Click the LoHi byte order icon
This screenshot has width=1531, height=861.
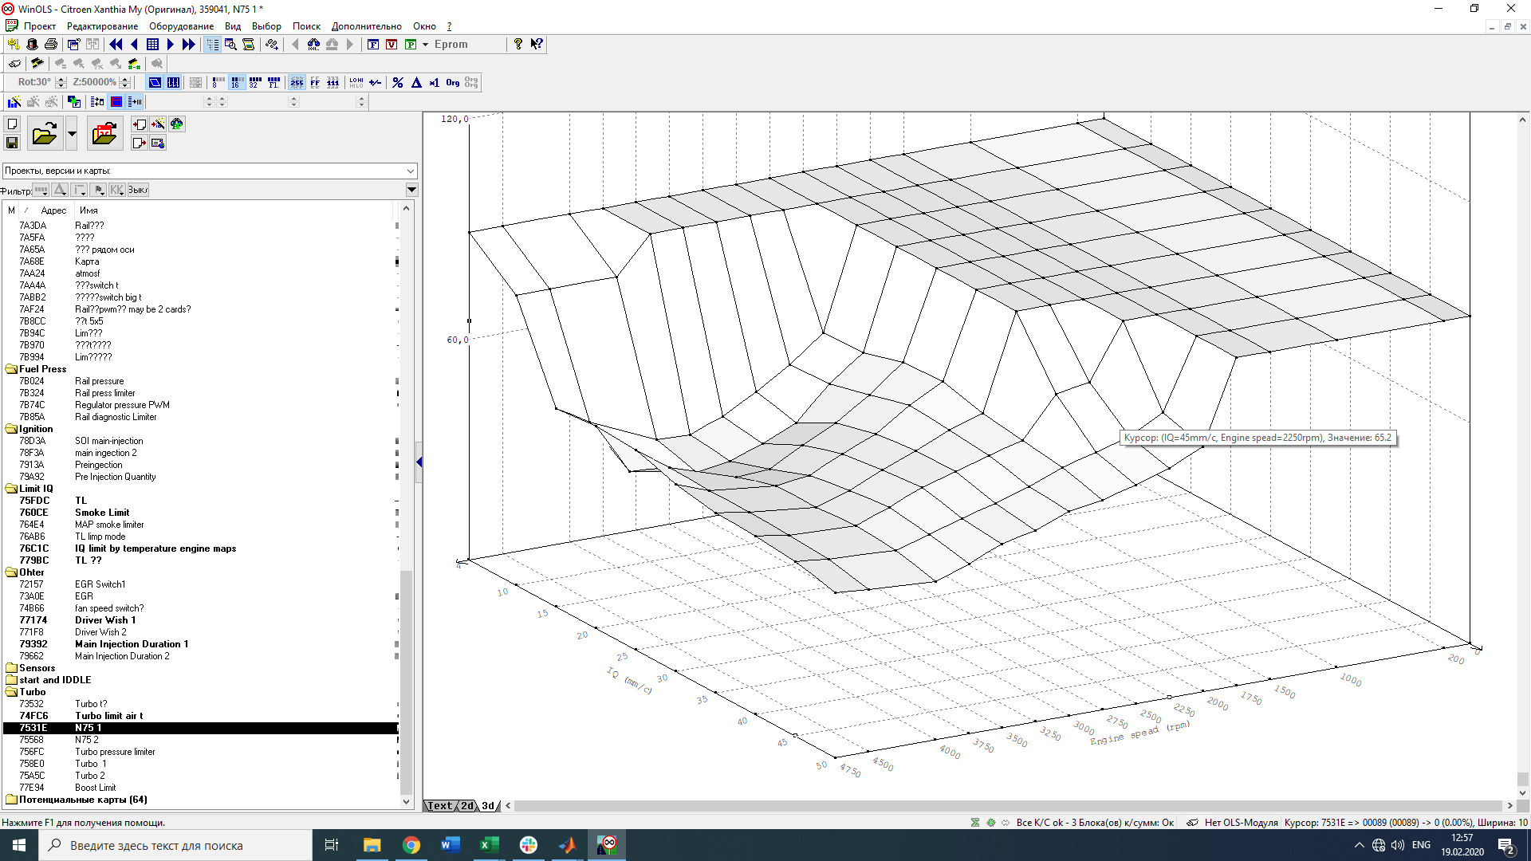[x=356, y=82]
